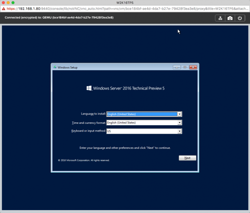Open the power options icon
This screenshot has width=250, height=213.
coord(240,18)
